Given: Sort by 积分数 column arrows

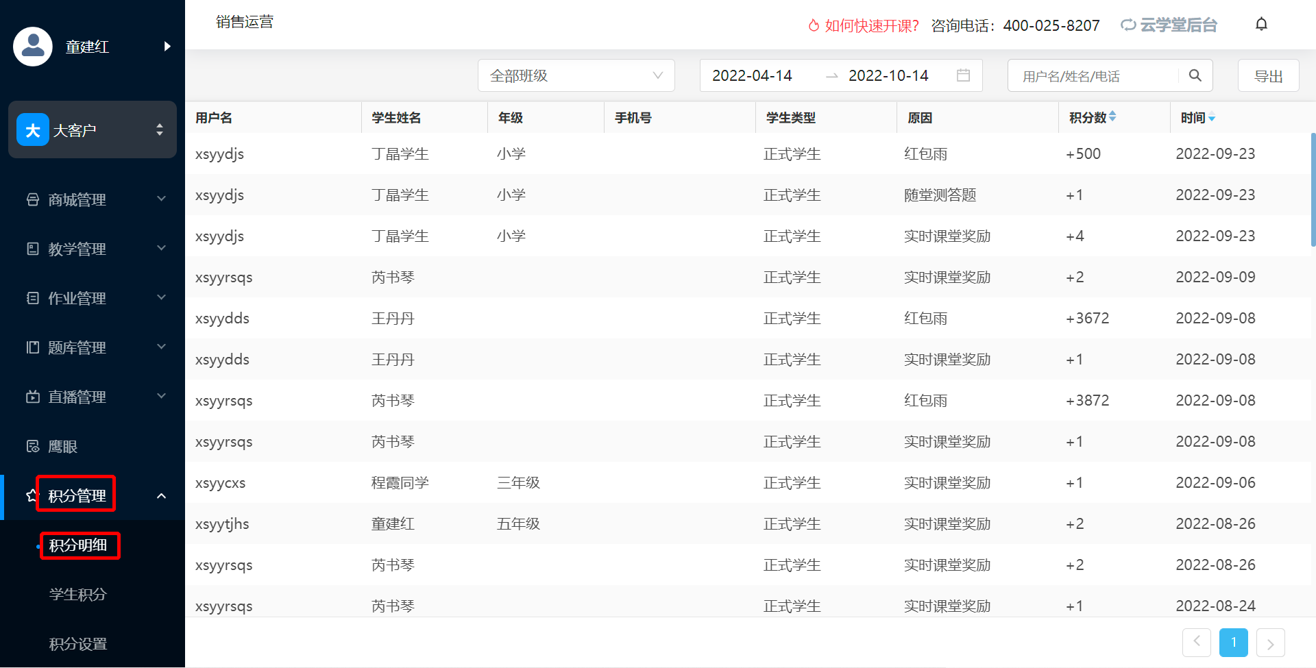Looking at the screenshot, I should [1112, 116].
